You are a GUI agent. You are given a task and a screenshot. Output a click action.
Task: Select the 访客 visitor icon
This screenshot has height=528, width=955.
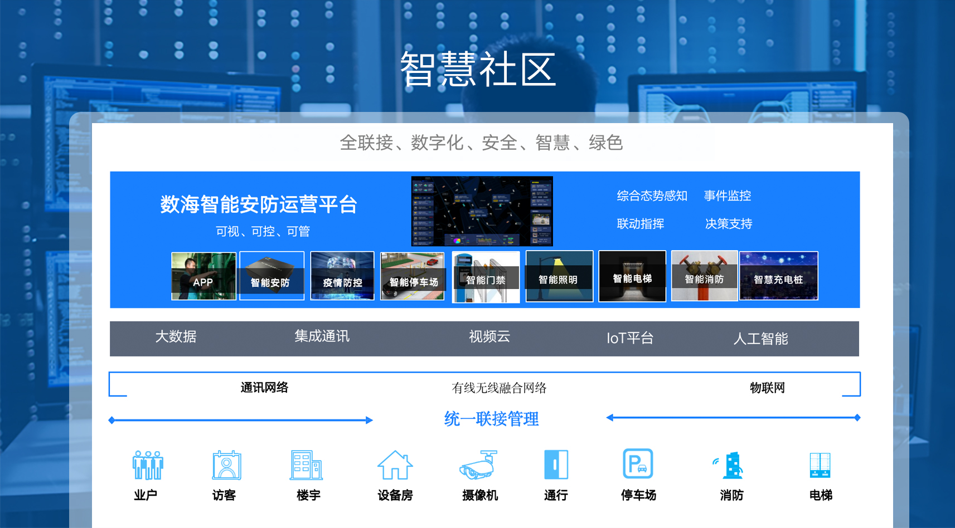click(226, 465)
